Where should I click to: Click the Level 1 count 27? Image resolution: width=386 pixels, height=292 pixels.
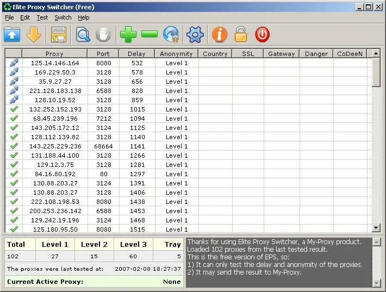coord(55,256)
